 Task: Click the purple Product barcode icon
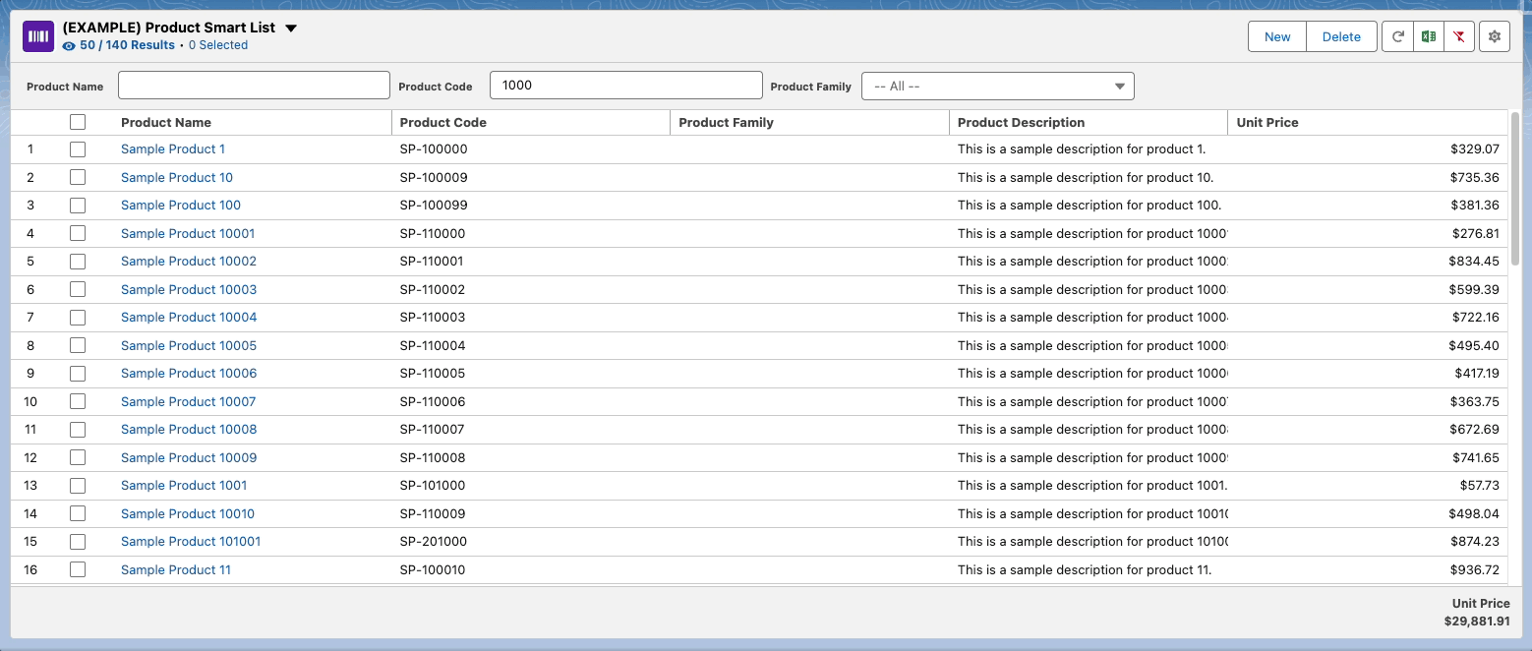click(38, 36)
